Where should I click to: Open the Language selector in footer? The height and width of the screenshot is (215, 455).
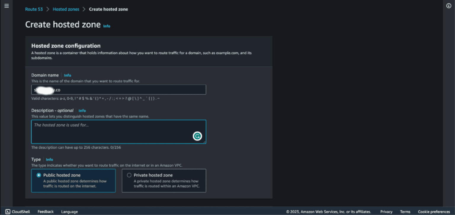coord(69,211)
